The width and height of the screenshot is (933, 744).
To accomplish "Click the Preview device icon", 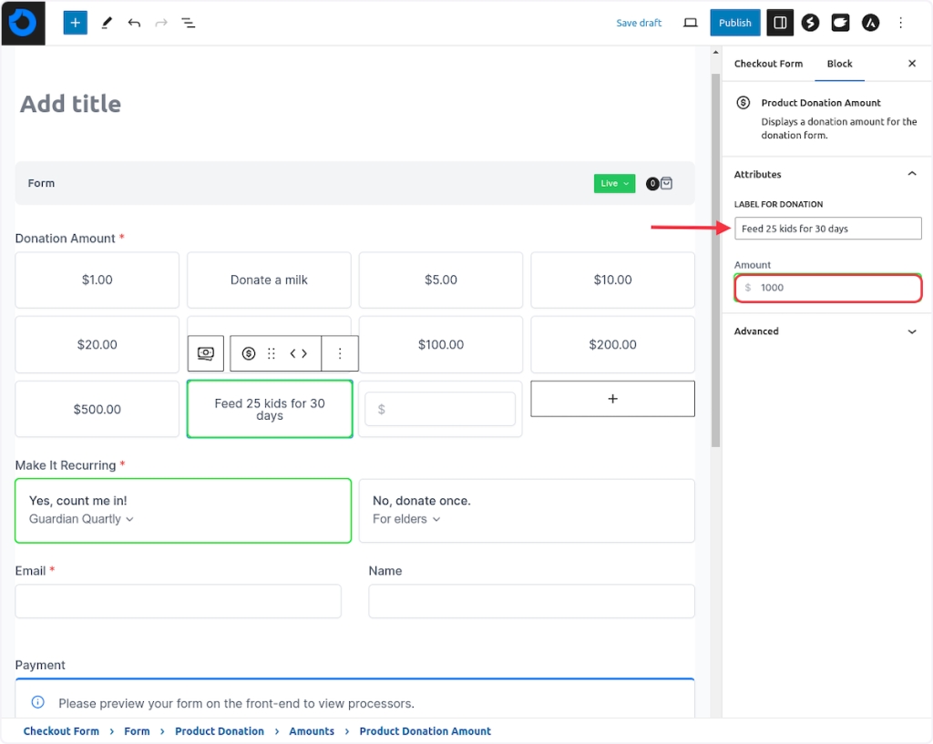I will pyautogui.click(x=691, y=23).
